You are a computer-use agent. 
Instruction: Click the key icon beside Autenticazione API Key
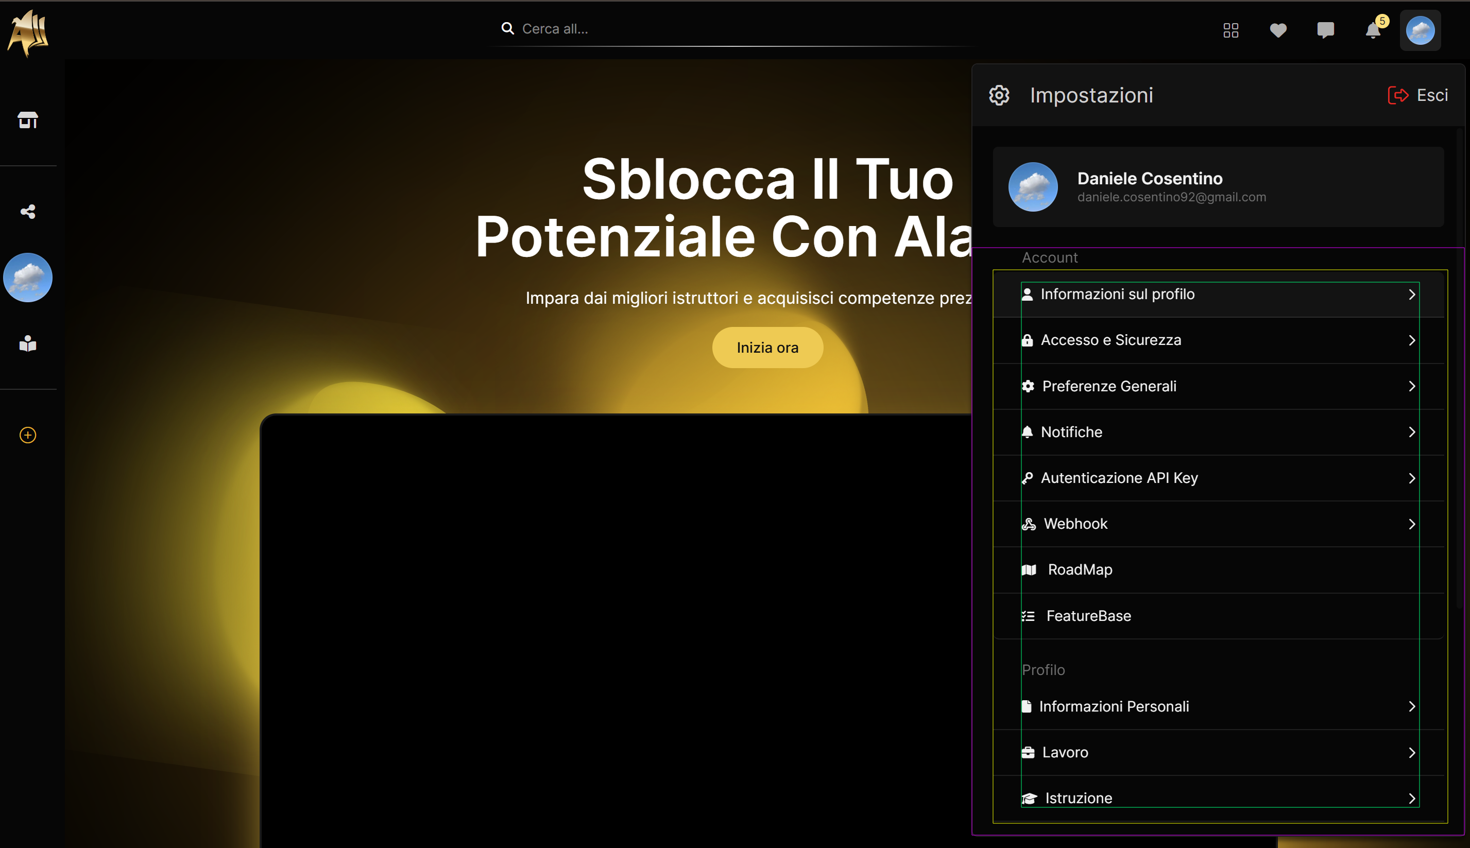pos(1027,478)
